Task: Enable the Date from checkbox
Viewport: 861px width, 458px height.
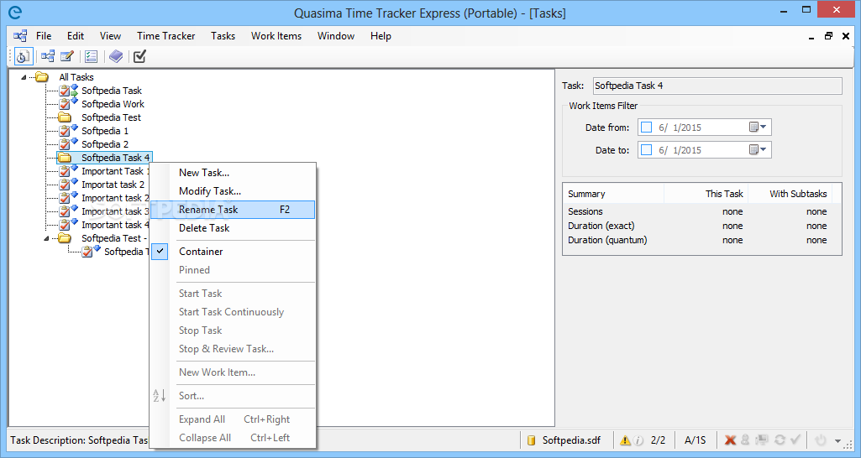Action: pyautogui.click(x=646, y=128)
